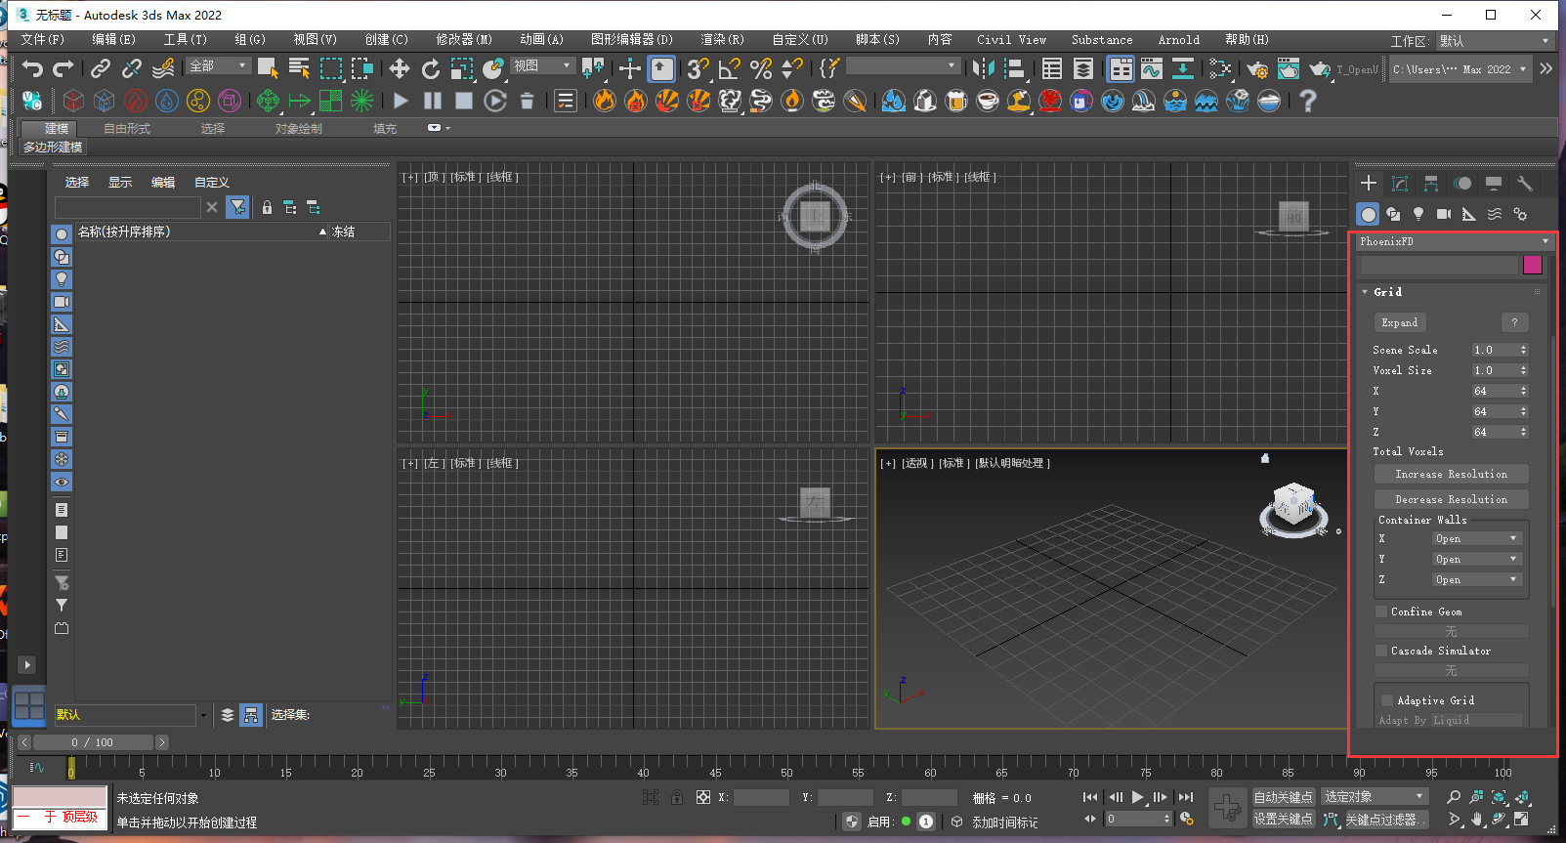Enable the Cascade Simulator checkbox
Screen dimensions: 1566x843
[1381, 651]
